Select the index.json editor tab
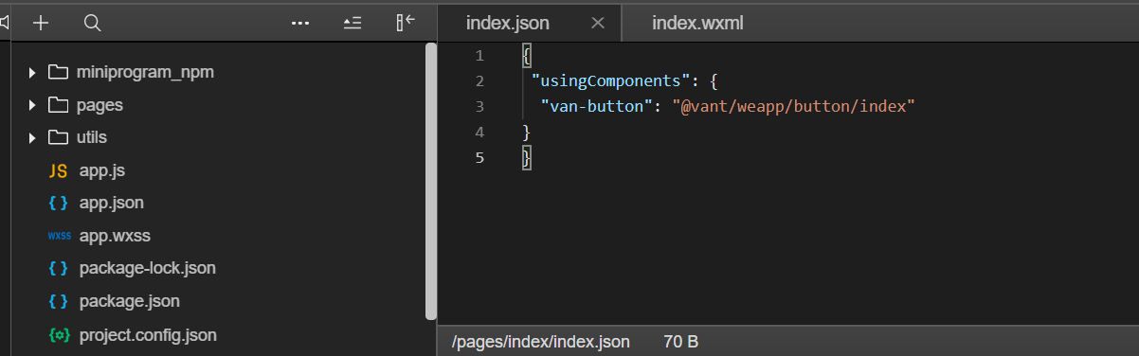The image size is (1139, 356). coord(507,24)
